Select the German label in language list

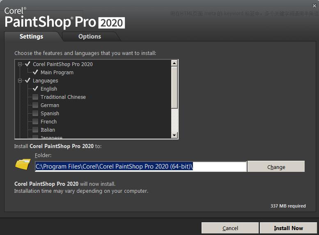[50, 105]
